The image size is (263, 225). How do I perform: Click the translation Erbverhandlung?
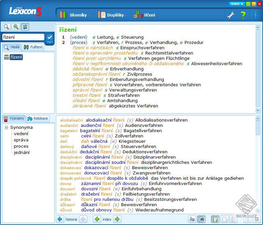tap(127, 69)
